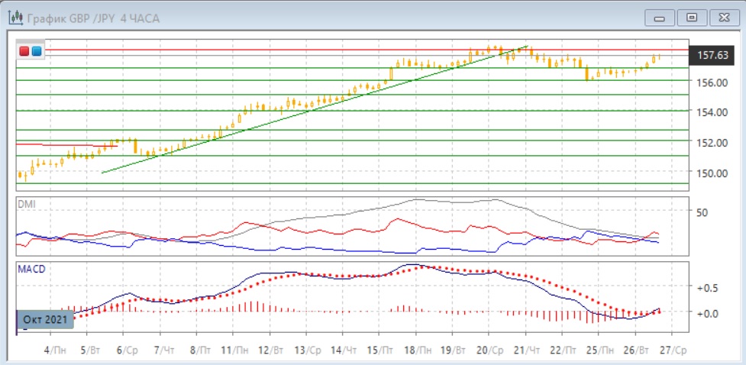Restore the GBP/JPY chart window size

point(692,17)
